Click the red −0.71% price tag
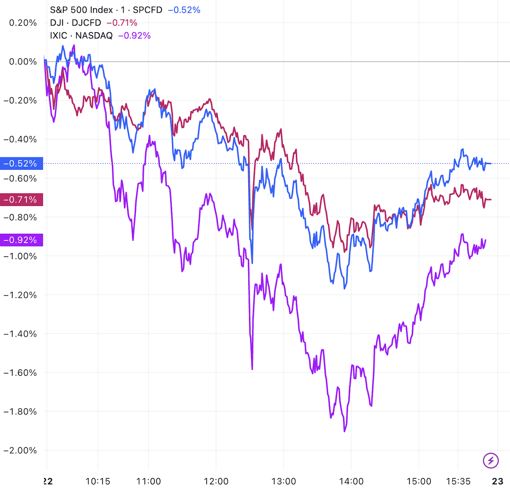Screen dimensions: 510x490 [21, 200]
